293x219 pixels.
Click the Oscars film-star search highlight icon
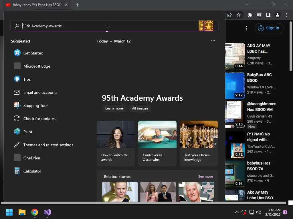point(206,26)
